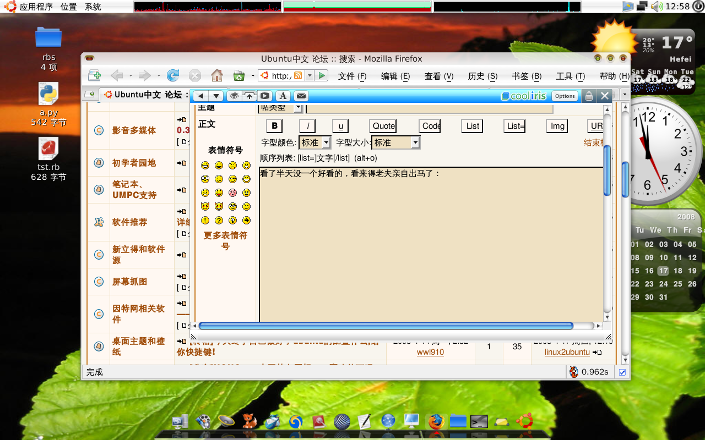Image resolution: width=705 pixels, height=440 pixels.
Task: Click inside the post body text area
Action: coord(431,245)
